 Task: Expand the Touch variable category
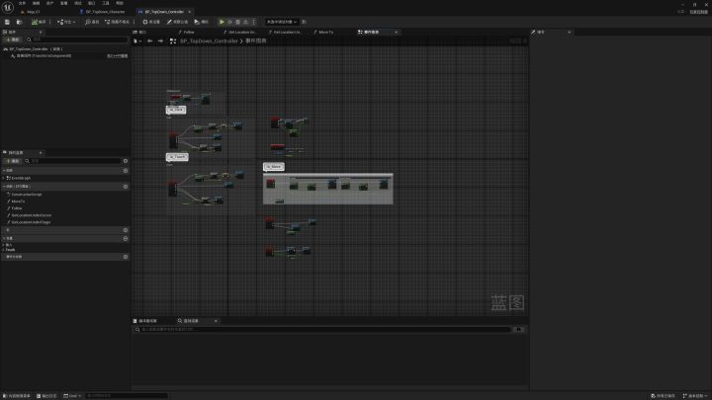4,250
